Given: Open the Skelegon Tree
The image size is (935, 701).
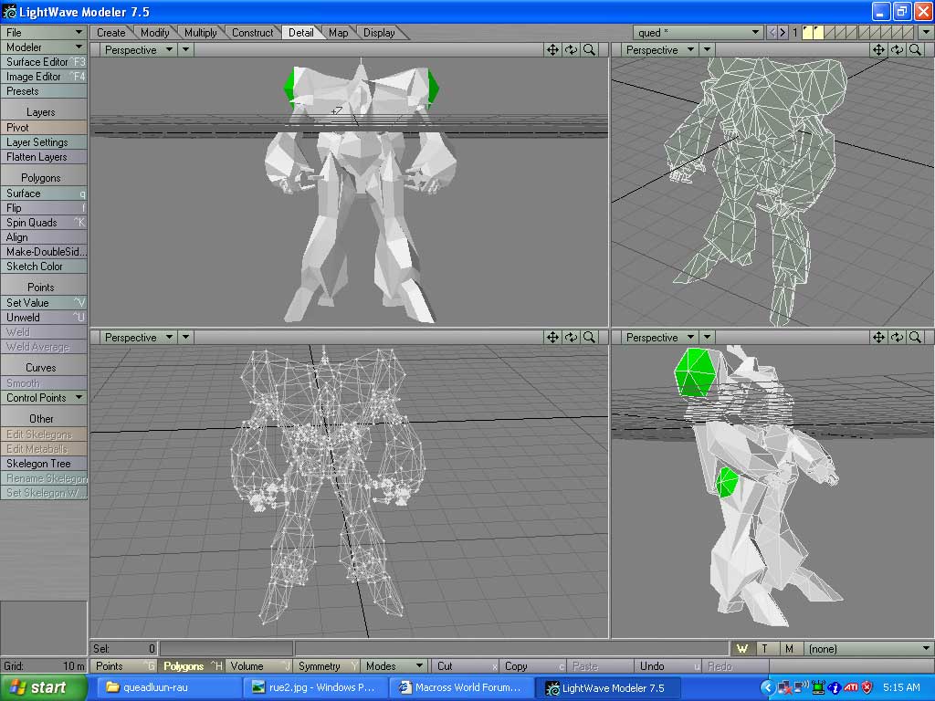Looking at the screenshot, I should 44,464.
